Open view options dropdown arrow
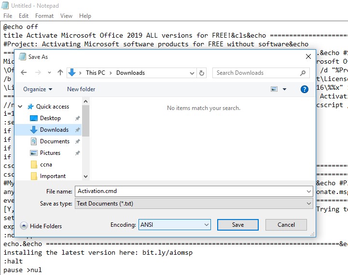 coord(284,89)
